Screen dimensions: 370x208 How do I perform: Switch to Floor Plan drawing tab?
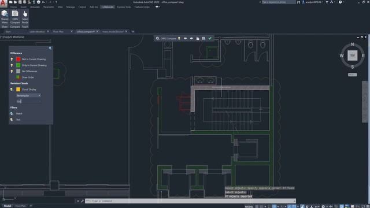point(58,31)
